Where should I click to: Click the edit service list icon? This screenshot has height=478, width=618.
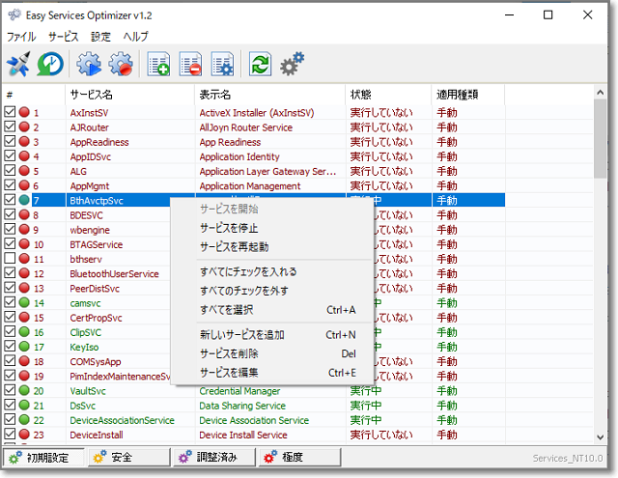222,65
